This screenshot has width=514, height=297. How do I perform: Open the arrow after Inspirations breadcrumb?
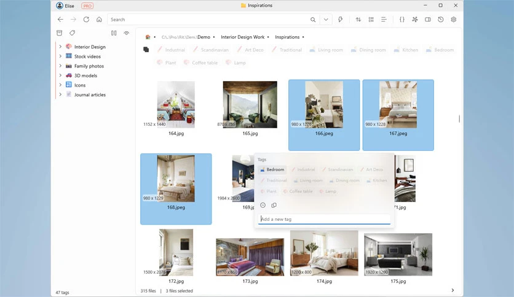coord(303,37)
